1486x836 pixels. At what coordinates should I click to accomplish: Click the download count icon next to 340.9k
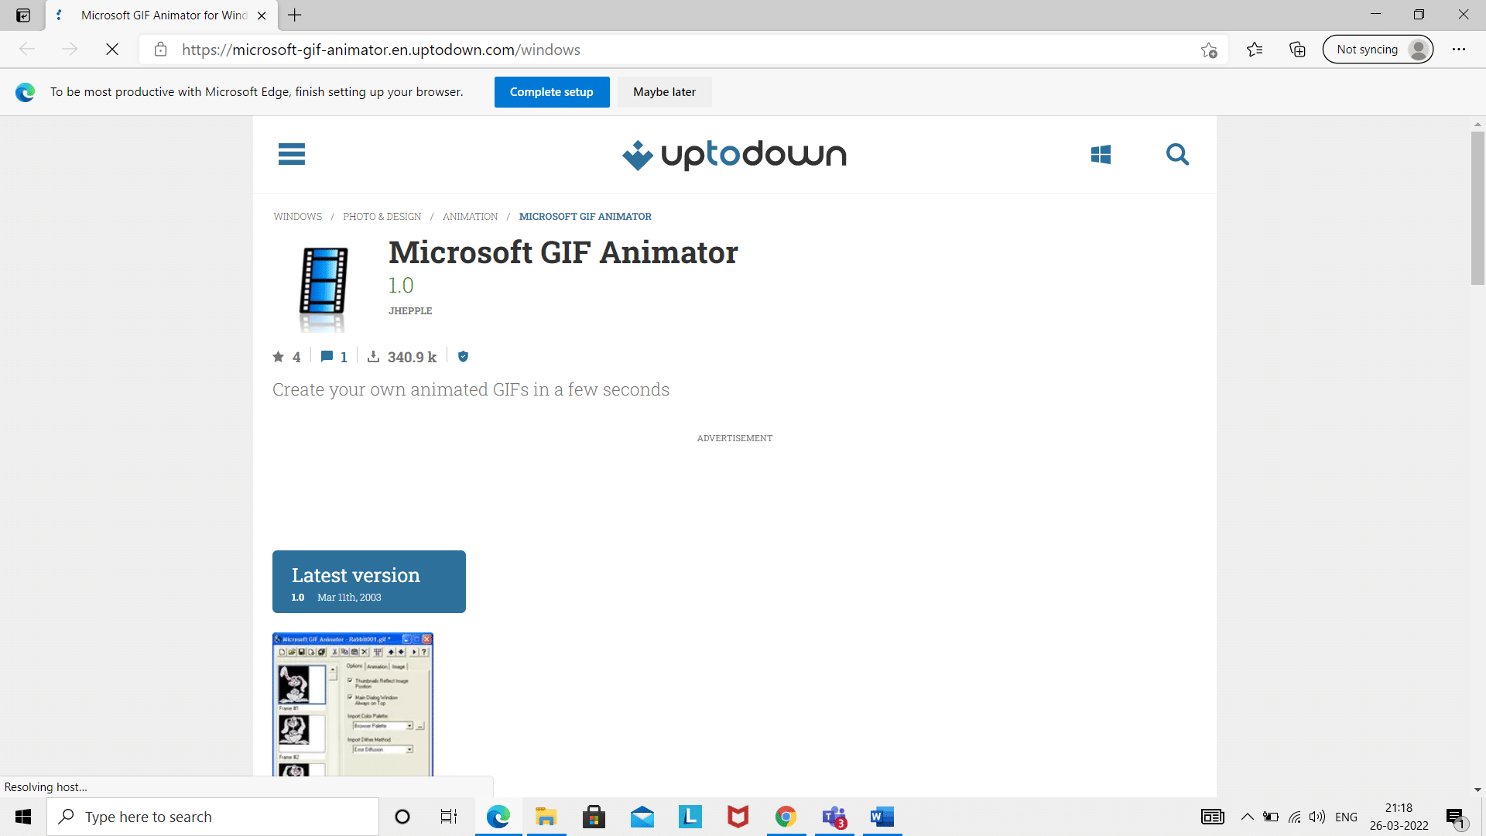point(374,358)
